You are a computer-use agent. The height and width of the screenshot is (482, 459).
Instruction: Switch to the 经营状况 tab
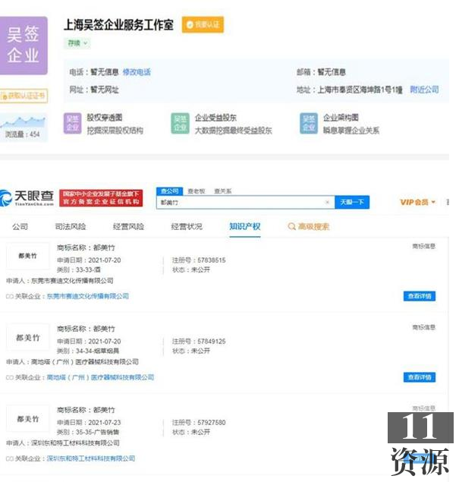point(187,227)
